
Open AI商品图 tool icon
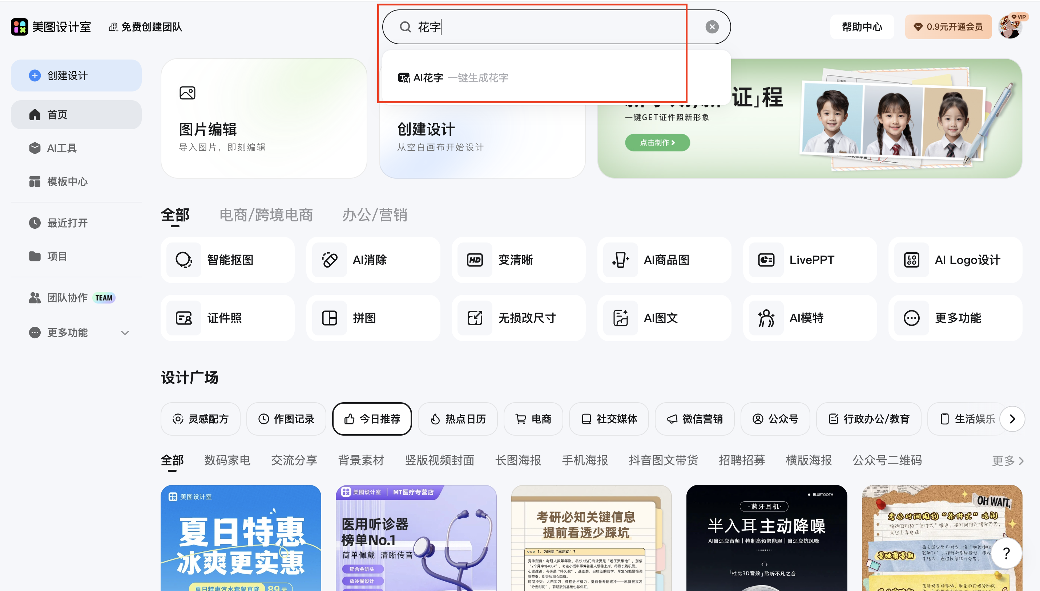(620, 260)
